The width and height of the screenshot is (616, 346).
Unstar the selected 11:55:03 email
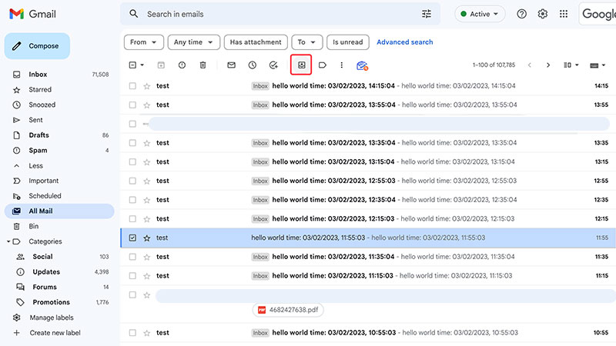click(x=147, y=238)
